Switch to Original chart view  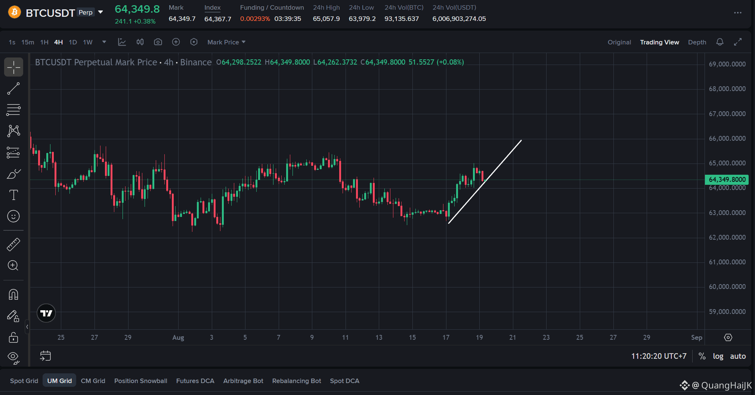[619, 42]
